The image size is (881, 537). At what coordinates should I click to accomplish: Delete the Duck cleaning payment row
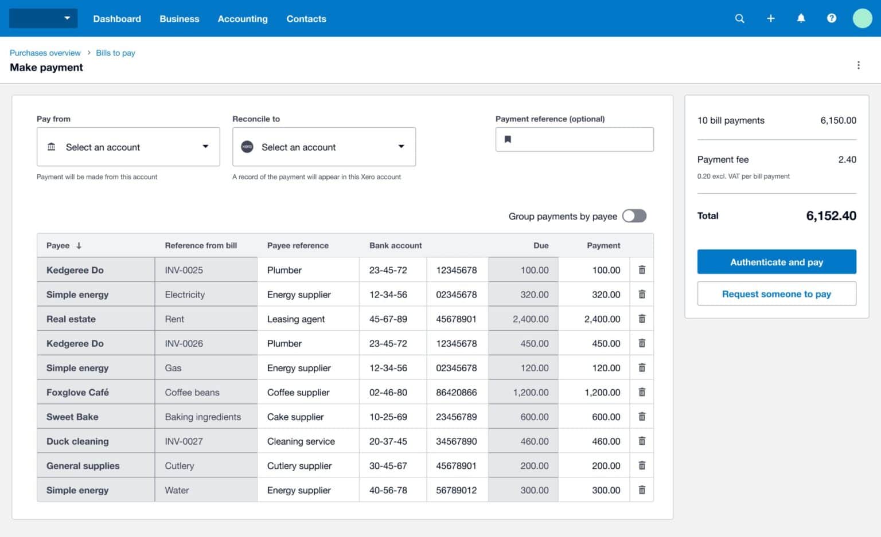tap(642, 441)
